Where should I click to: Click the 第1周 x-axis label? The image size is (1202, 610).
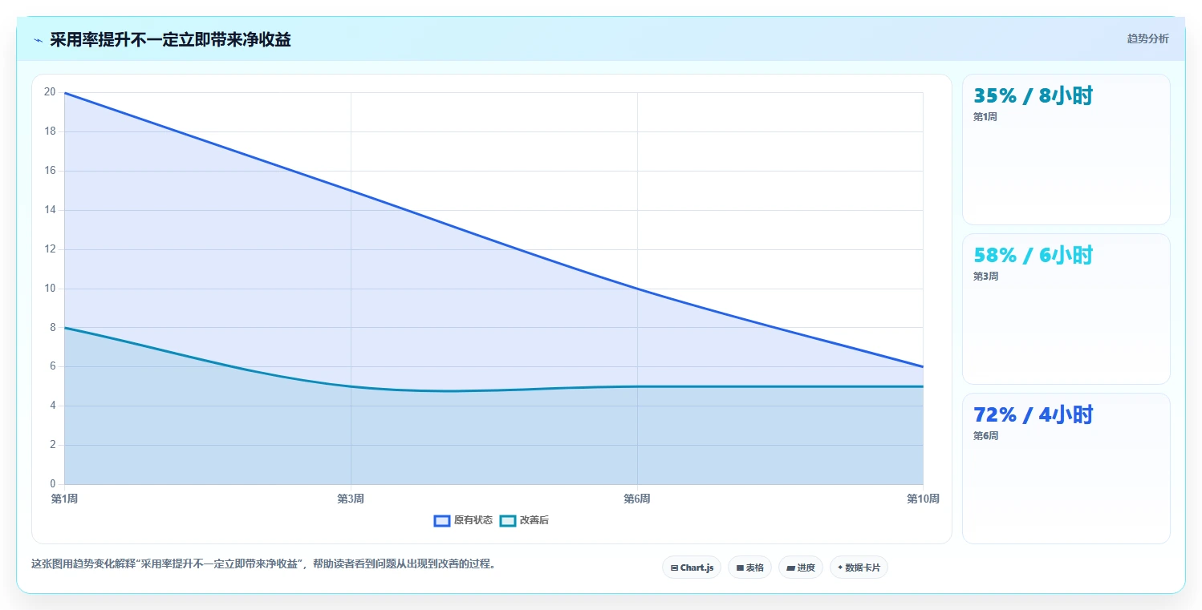[x=64, y=499]
